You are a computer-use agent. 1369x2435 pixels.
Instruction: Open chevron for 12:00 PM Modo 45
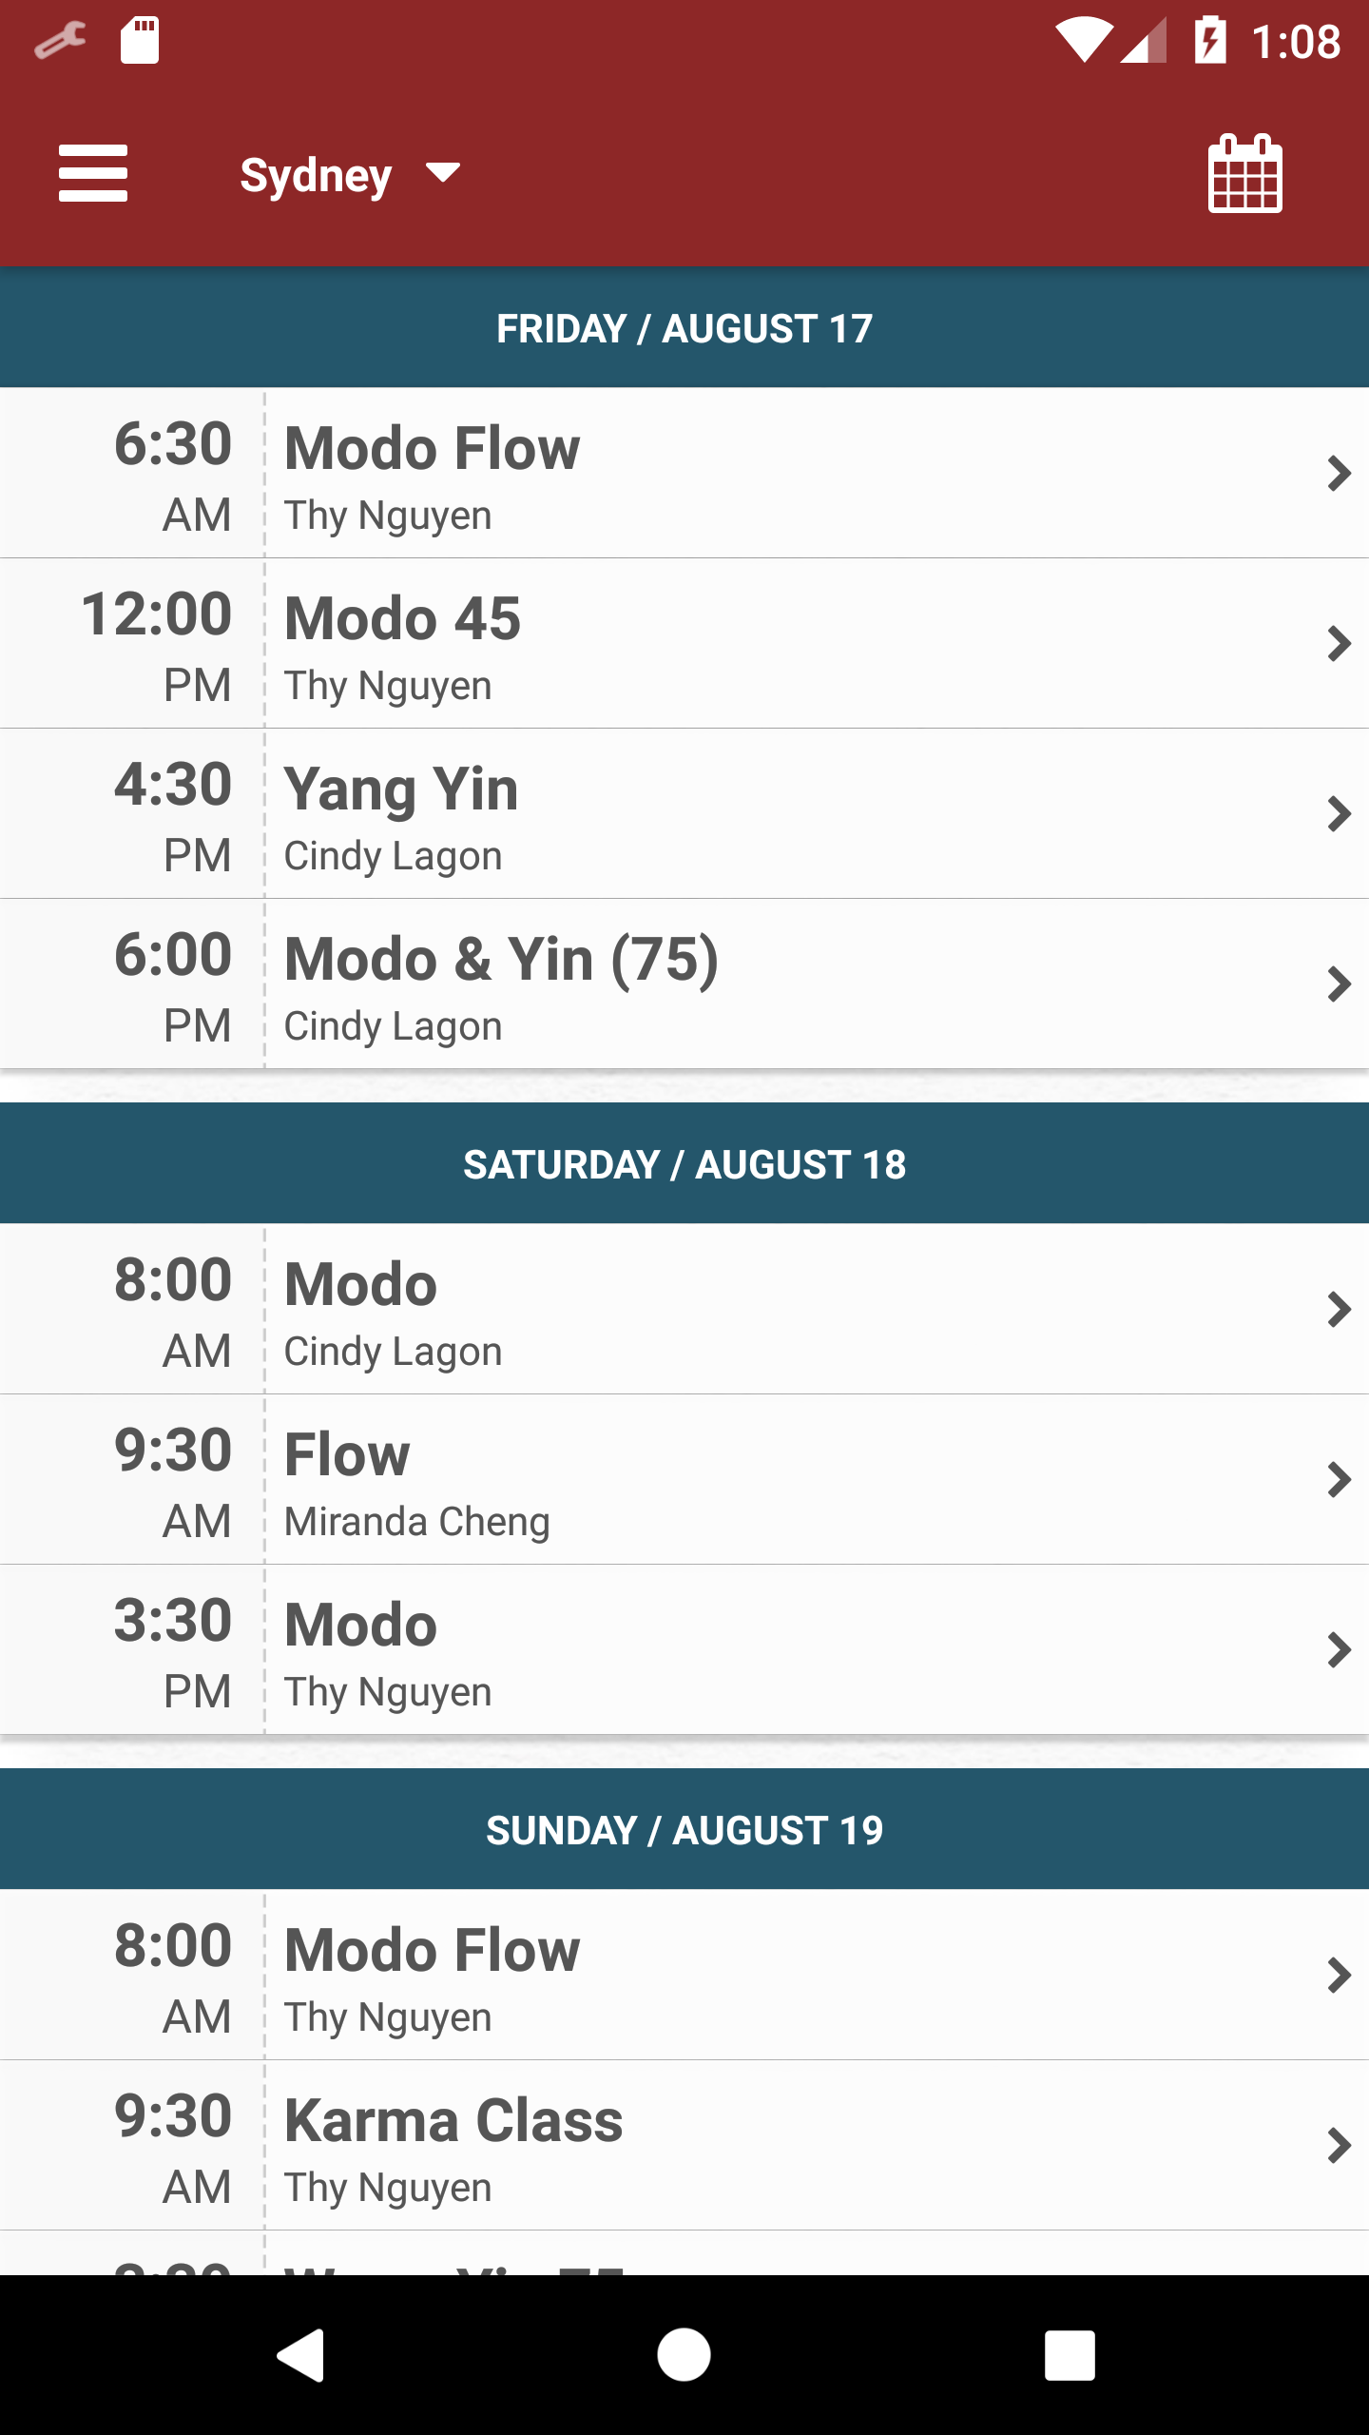coord(1339,643)
